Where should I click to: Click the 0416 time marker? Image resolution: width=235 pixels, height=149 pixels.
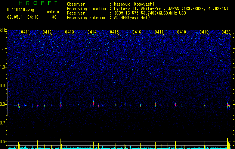(x=137, y=32)
